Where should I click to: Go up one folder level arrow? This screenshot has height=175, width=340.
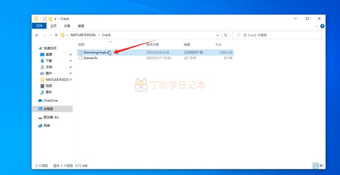(56, 35)
